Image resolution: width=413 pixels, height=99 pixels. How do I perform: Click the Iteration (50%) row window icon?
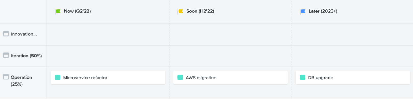(x=6, y=55)
